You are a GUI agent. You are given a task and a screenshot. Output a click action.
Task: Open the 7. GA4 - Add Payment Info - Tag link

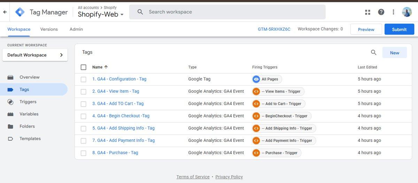[x=124, y=140]
